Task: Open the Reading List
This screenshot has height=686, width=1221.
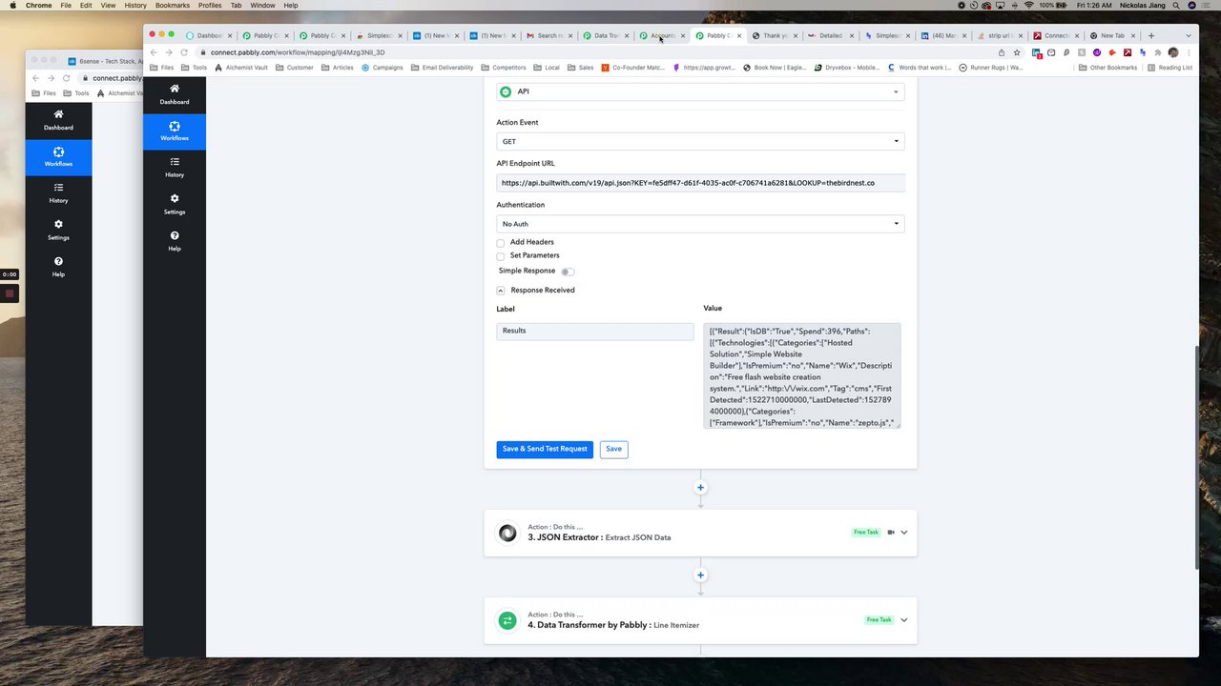Action: point(1170,68)
